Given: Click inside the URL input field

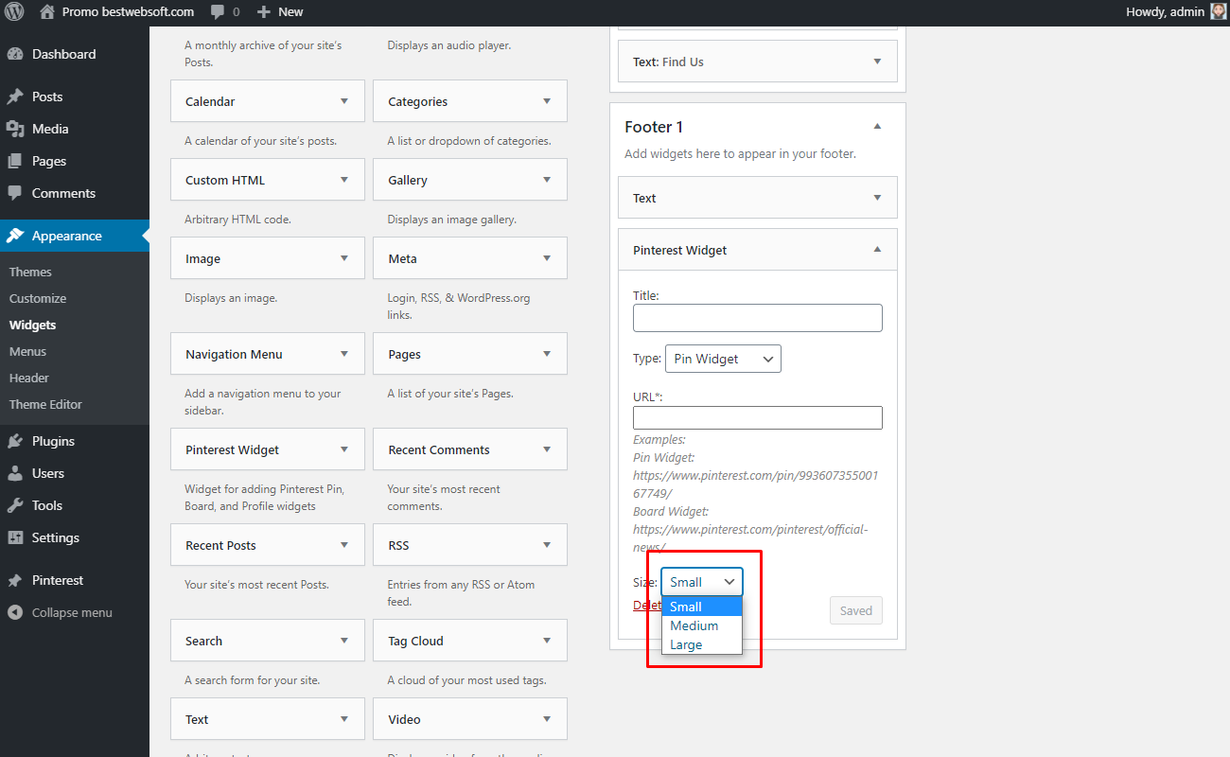Looking at the screenshot, I should coord(758,417).
